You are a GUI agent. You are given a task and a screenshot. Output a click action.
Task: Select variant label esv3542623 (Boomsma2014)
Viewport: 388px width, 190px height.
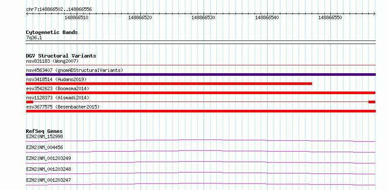(58, 88)
